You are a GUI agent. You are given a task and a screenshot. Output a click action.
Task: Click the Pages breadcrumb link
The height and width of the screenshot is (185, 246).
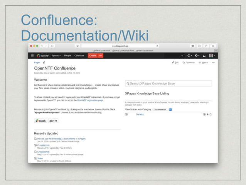[x=37, y=63]
